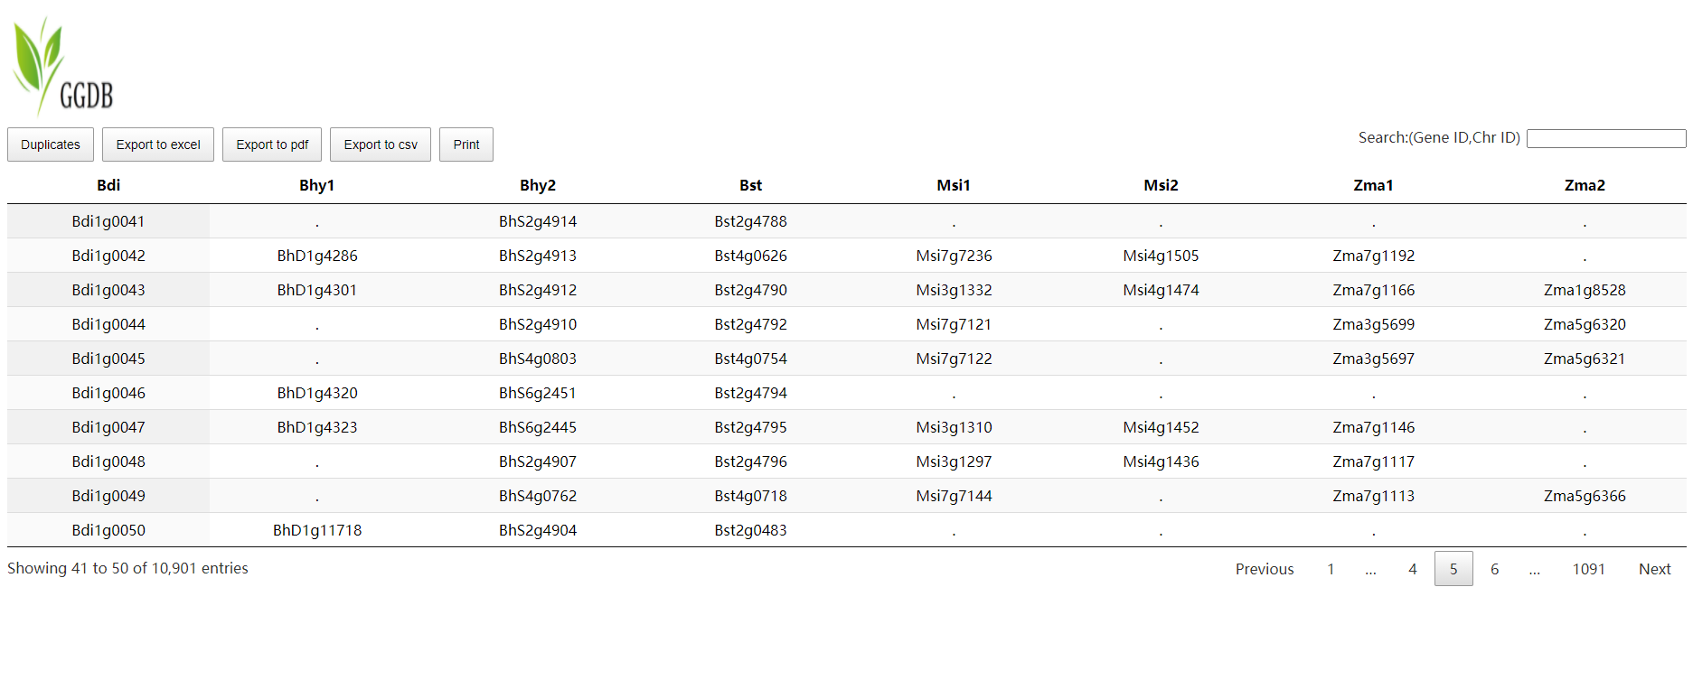Sort by the Bhy1 column header
The height and width of the screenshot is (699, 1693).
pyautogui.click(x=317, y=185)
